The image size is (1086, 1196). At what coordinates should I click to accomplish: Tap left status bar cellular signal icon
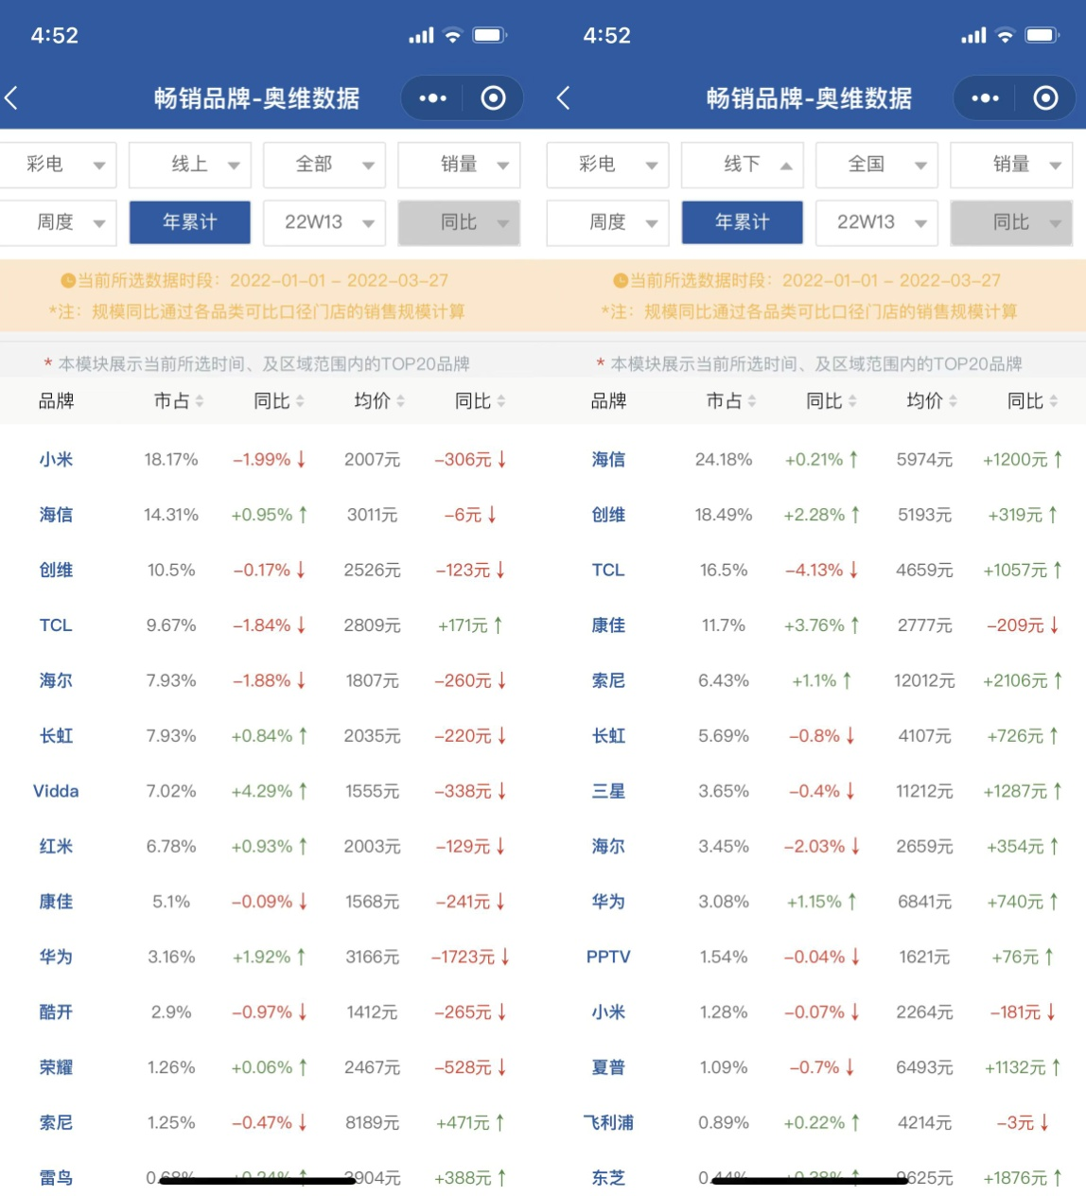tap(421, 35)
